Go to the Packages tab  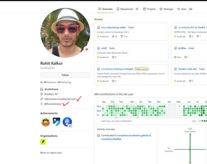tap(166, 9)
